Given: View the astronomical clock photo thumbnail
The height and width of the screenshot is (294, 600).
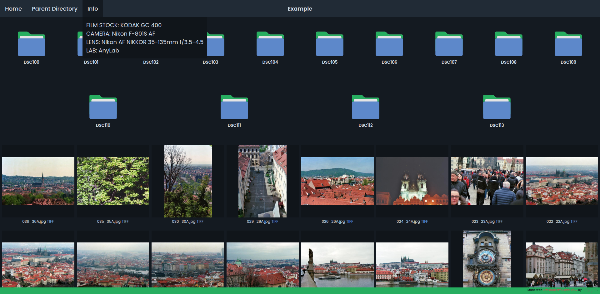Looking at the screenshot, I should pos(487,259).
